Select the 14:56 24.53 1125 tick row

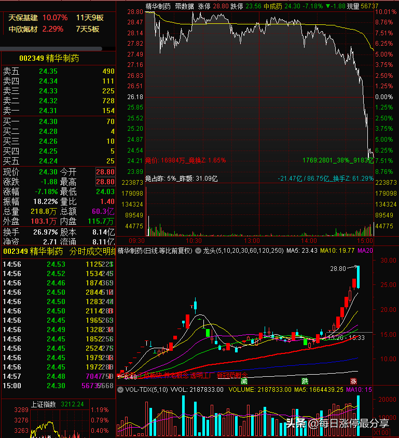(58, 264)
